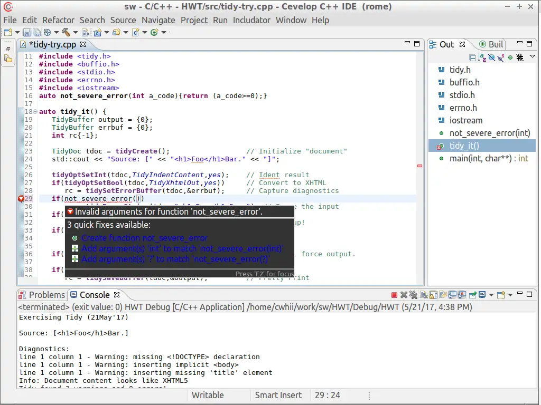Viewport: 541px width, 405px height.
Task: Open dropdown next to build configuration icon
Action: (x=56, y=32)
